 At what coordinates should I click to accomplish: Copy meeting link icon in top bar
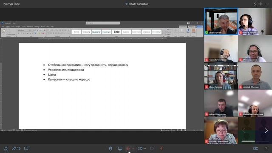point(255,4)
